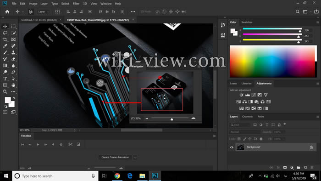Open Chrome from the taskbar
Viewport: 321px width, 181px height.
coord(117,176)
